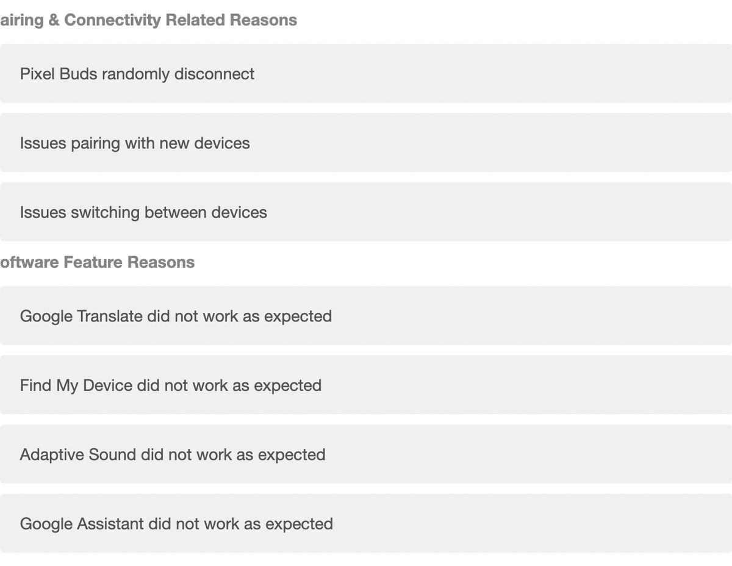732x566 pixels.
Task: Select "Google Translate did not work as expected"
Action: (176, 316)
